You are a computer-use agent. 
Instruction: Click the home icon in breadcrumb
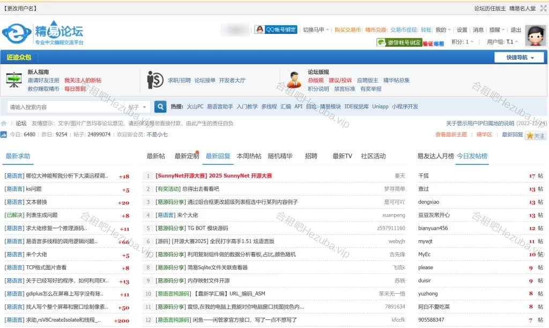point(4,124)
